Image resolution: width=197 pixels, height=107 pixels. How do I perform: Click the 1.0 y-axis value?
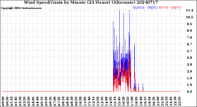[190, 85]
